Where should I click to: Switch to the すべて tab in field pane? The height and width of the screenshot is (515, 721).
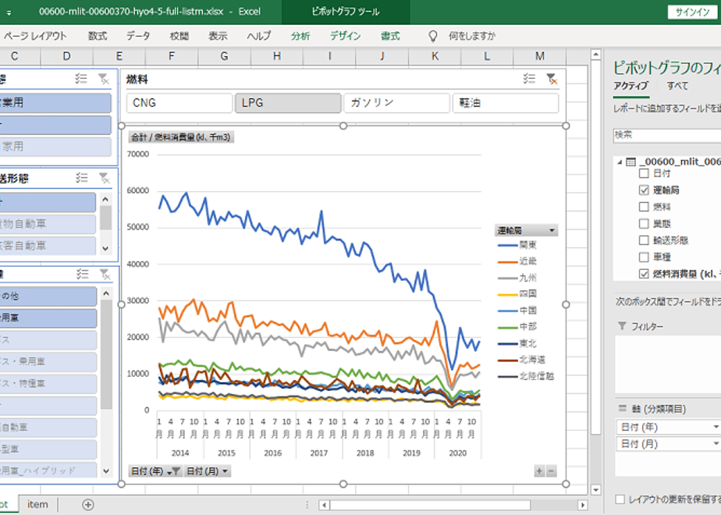point(677,86)
